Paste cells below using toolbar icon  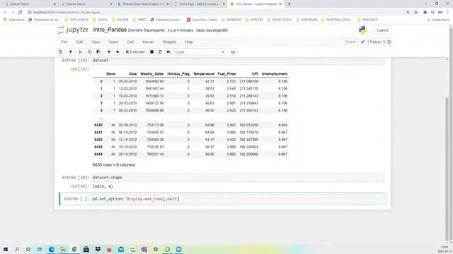point(98,52)
